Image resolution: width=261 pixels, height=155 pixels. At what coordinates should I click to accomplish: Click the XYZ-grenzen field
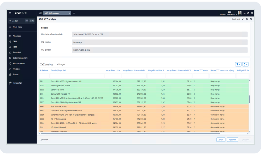coord(160,50)
